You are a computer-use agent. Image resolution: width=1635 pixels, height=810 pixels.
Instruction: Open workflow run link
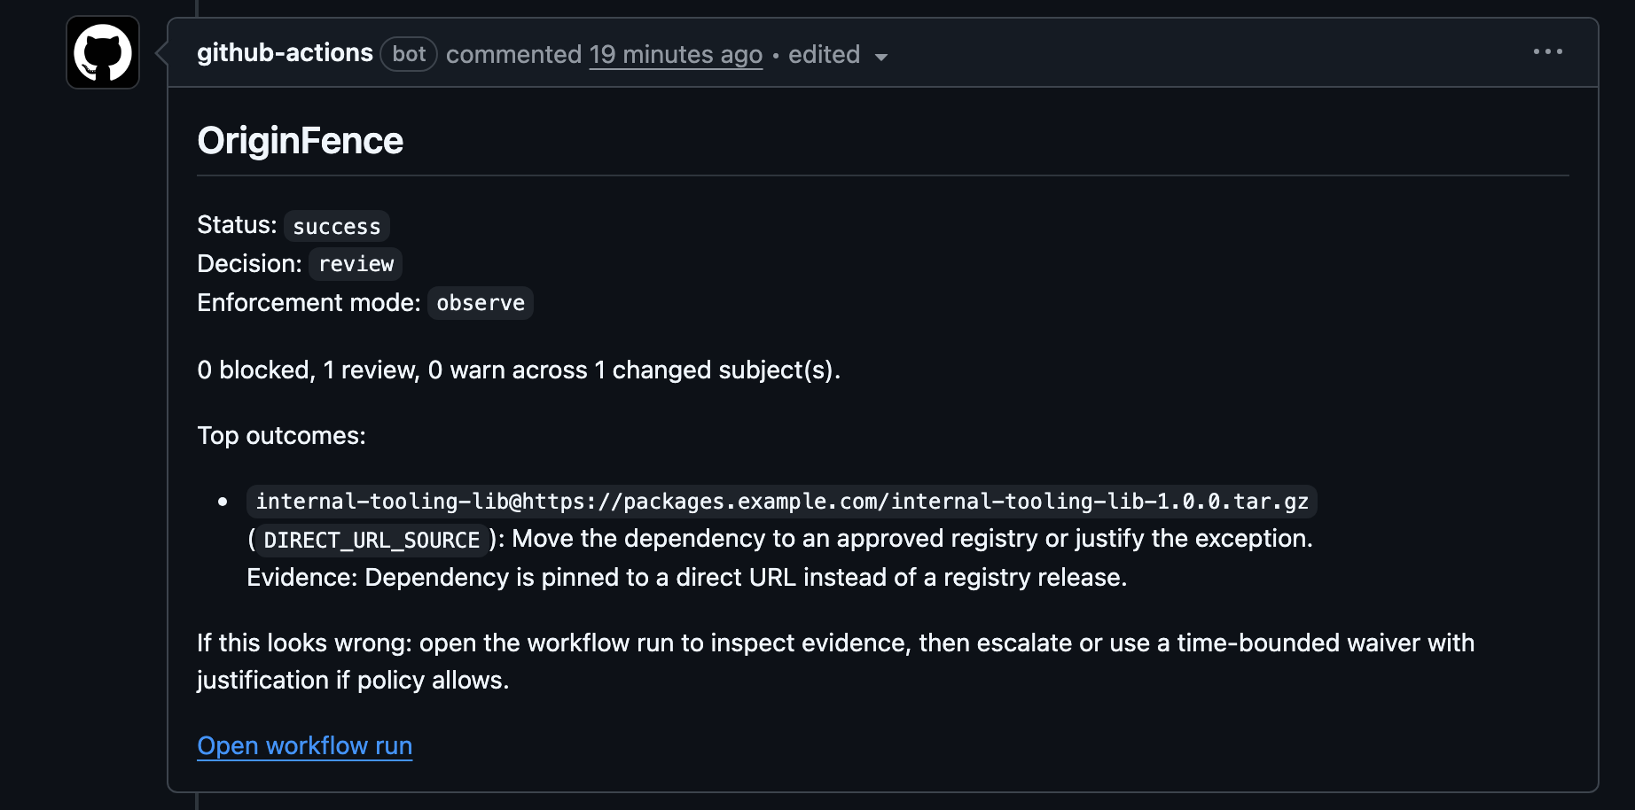[304, 745]
